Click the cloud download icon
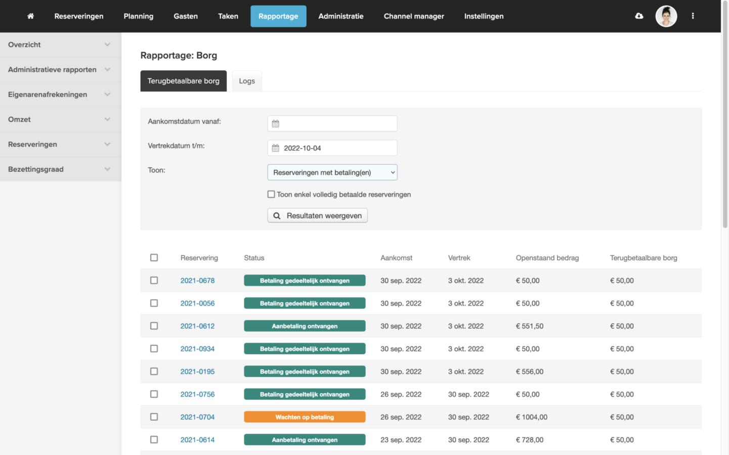 [x=639, y=16]
